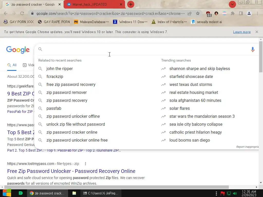
Task: Start voice search with the microphone icon
Action: [x=253, y=50]
